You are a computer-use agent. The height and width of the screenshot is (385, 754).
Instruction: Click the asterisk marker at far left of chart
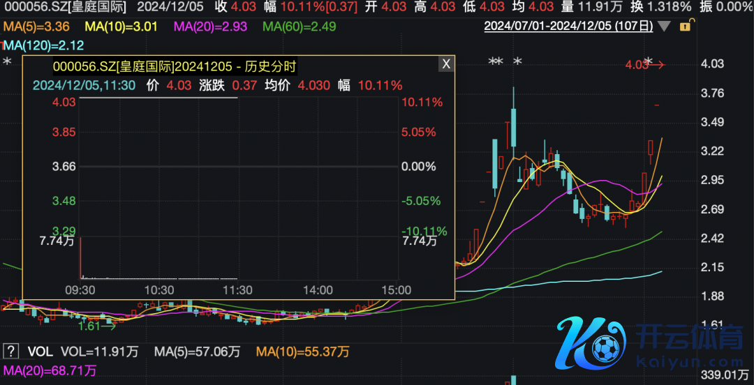coord(8,63)
